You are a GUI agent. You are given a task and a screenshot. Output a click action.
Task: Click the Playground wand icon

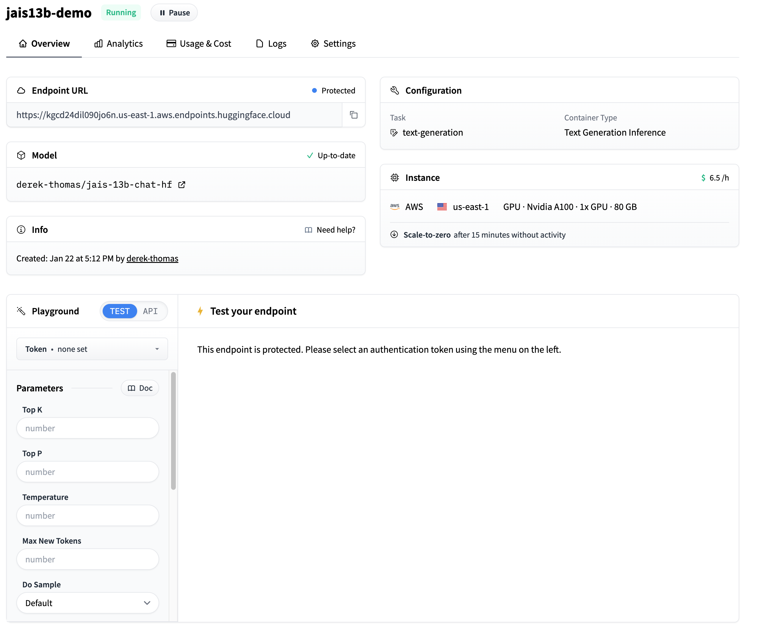tap(21, 311)
